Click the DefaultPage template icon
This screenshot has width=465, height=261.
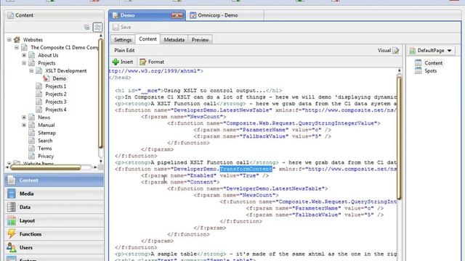click(x=413, y=51)
